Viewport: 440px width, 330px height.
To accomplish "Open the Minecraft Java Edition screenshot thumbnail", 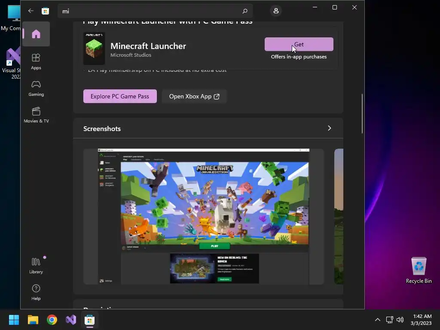I will 203,217.
